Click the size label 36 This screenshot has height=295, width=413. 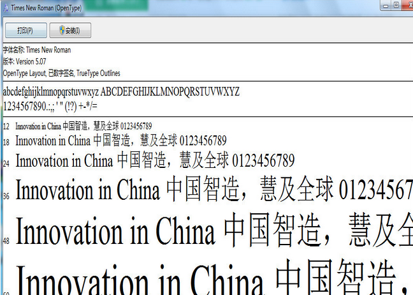pos(6,196)
